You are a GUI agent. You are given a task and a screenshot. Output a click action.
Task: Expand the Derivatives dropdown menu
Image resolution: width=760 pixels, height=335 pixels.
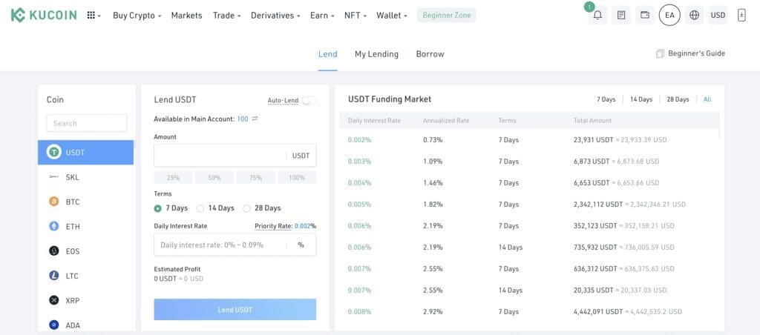click(275, 15)
